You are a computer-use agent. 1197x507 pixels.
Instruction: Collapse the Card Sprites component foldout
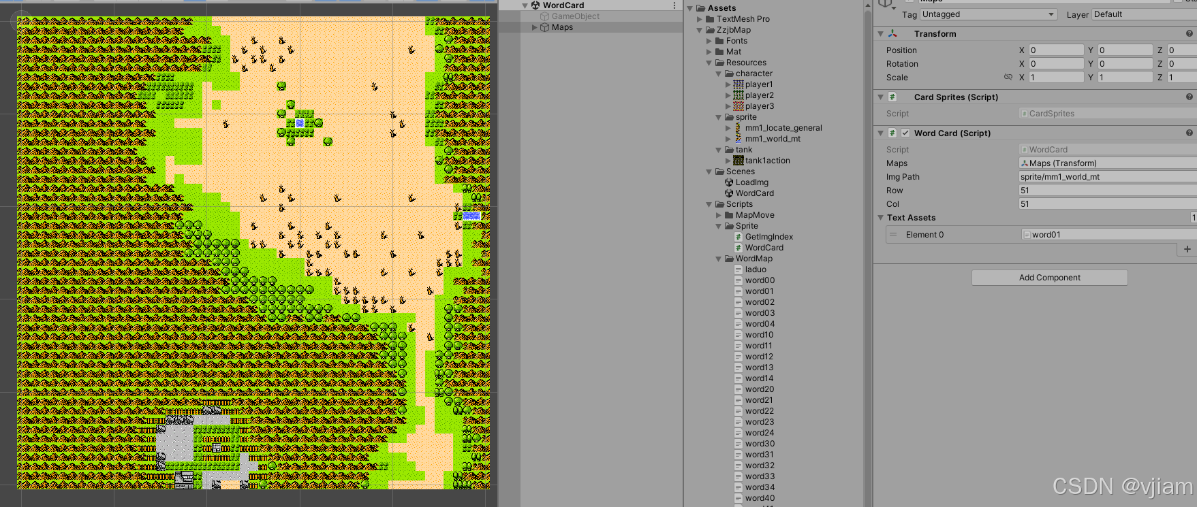[880, 97]
